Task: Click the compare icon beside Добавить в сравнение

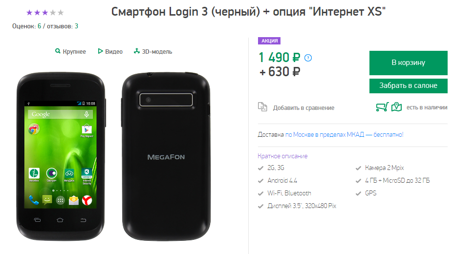Action: point(263,107)
